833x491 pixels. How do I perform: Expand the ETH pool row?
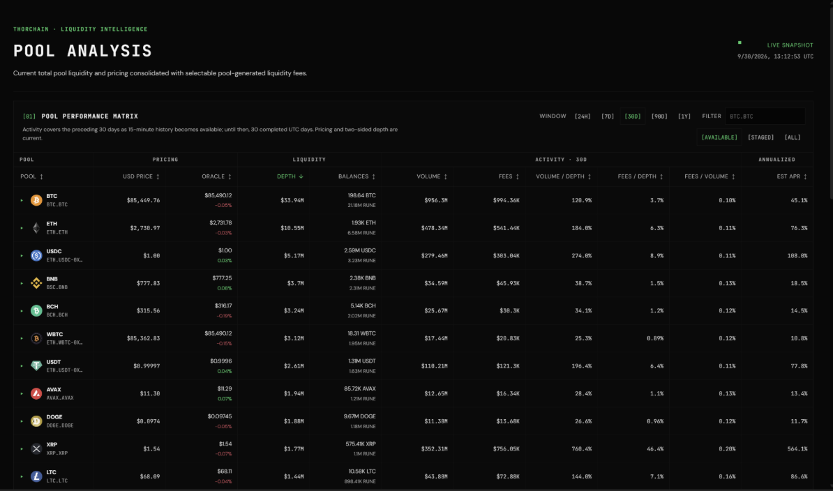pyautogui.click(x=22, y=228)
